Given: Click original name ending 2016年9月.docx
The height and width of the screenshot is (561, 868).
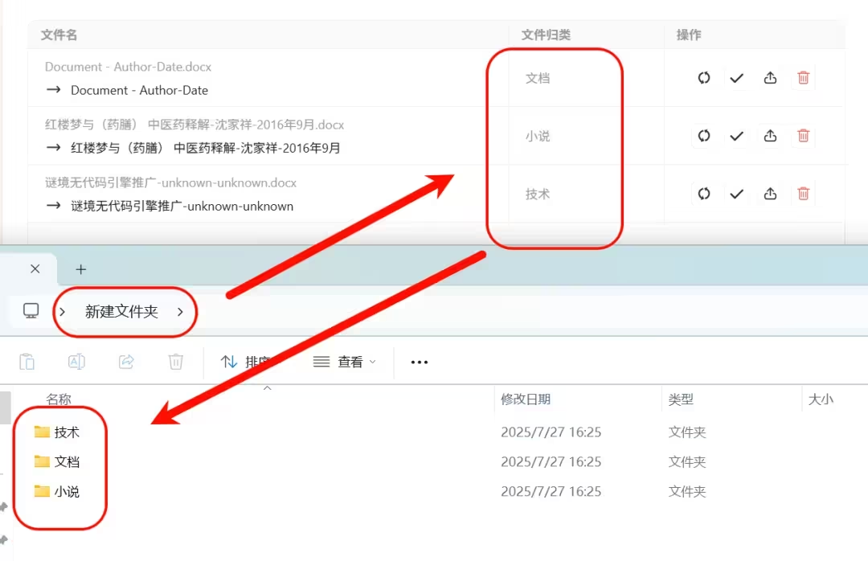Looking at the screenshot, I should pyautogui.click(x=194, y=125).
